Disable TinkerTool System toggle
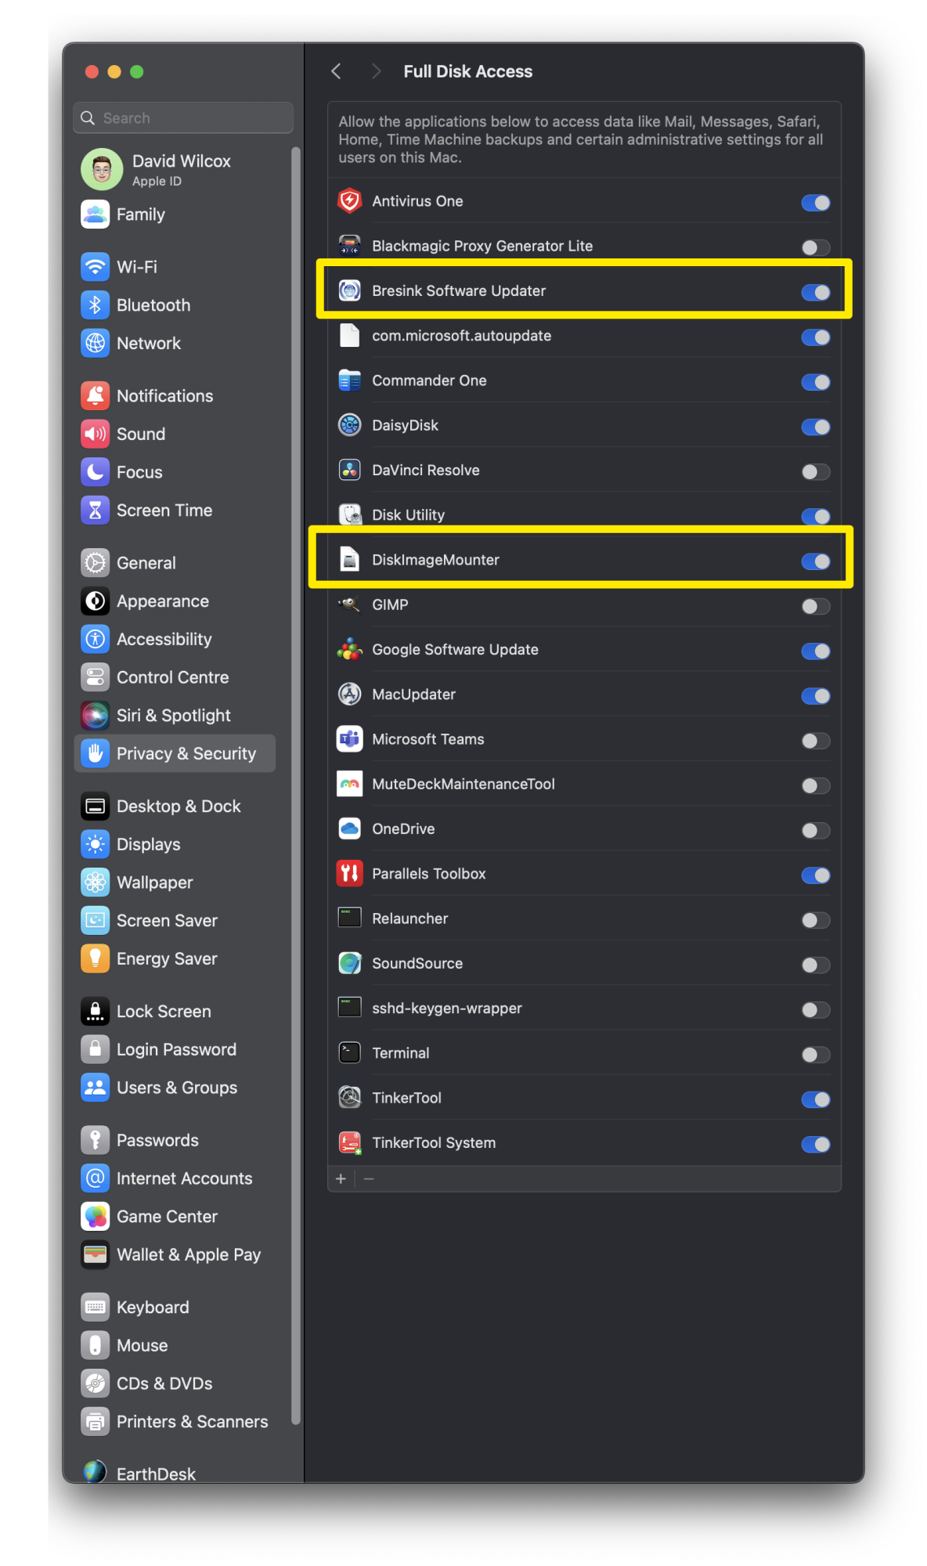Screen dimensions: 927x1566 816,1144
